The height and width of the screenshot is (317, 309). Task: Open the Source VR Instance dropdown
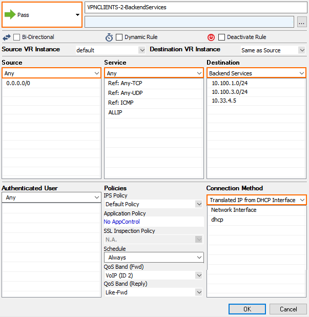[111, 50]
